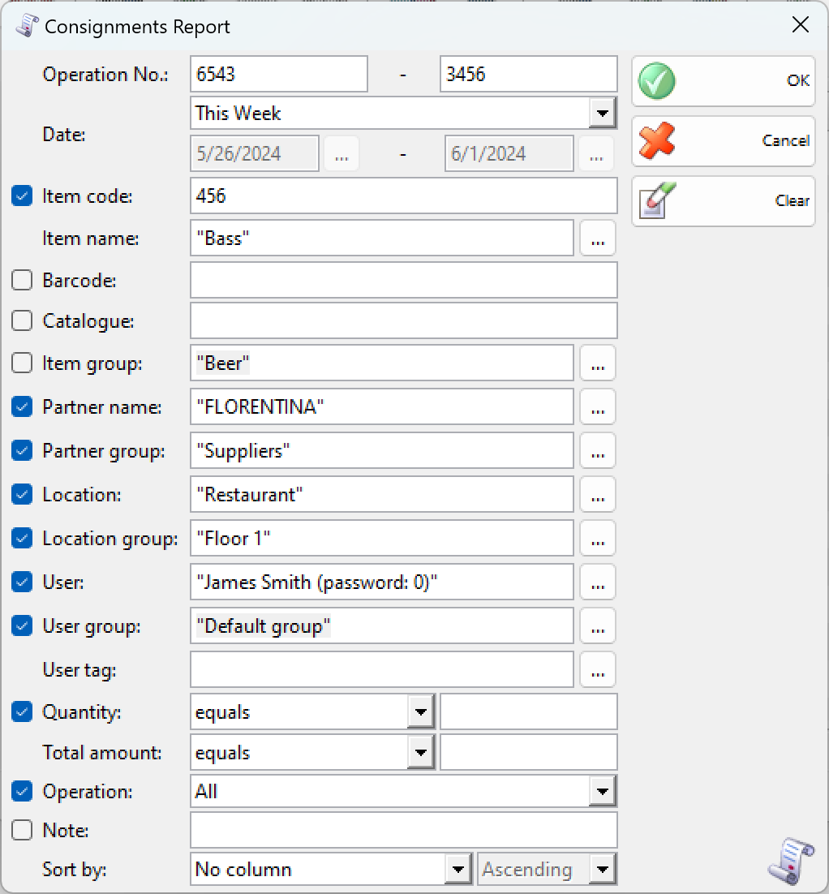The height and width of the screenshot is (894, 829).
Task: Click the scroll icon in title bar
Action: pyautogui.click(x=26, y=26)
